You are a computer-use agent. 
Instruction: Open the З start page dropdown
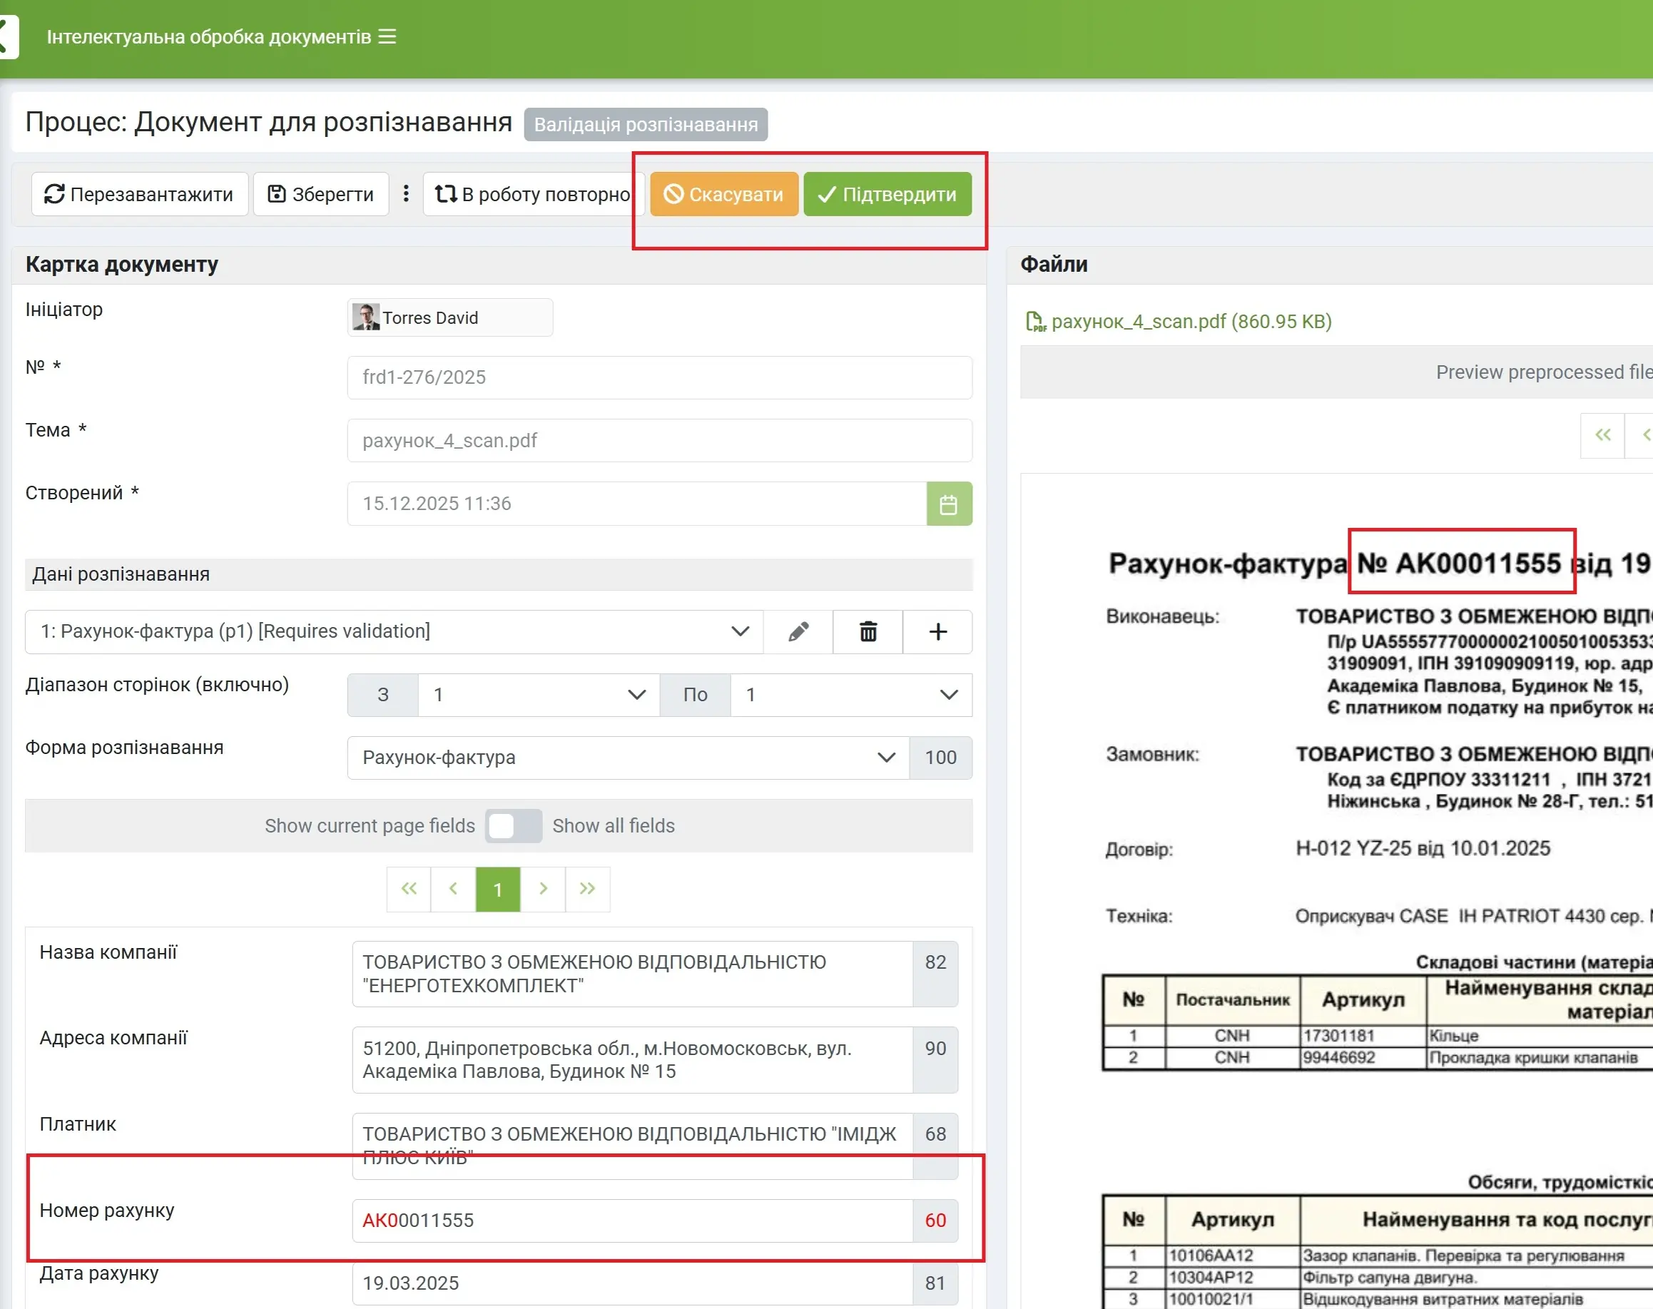(538, 694)
